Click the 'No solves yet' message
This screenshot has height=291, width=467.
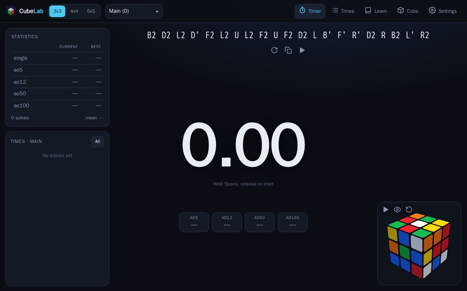57,156
